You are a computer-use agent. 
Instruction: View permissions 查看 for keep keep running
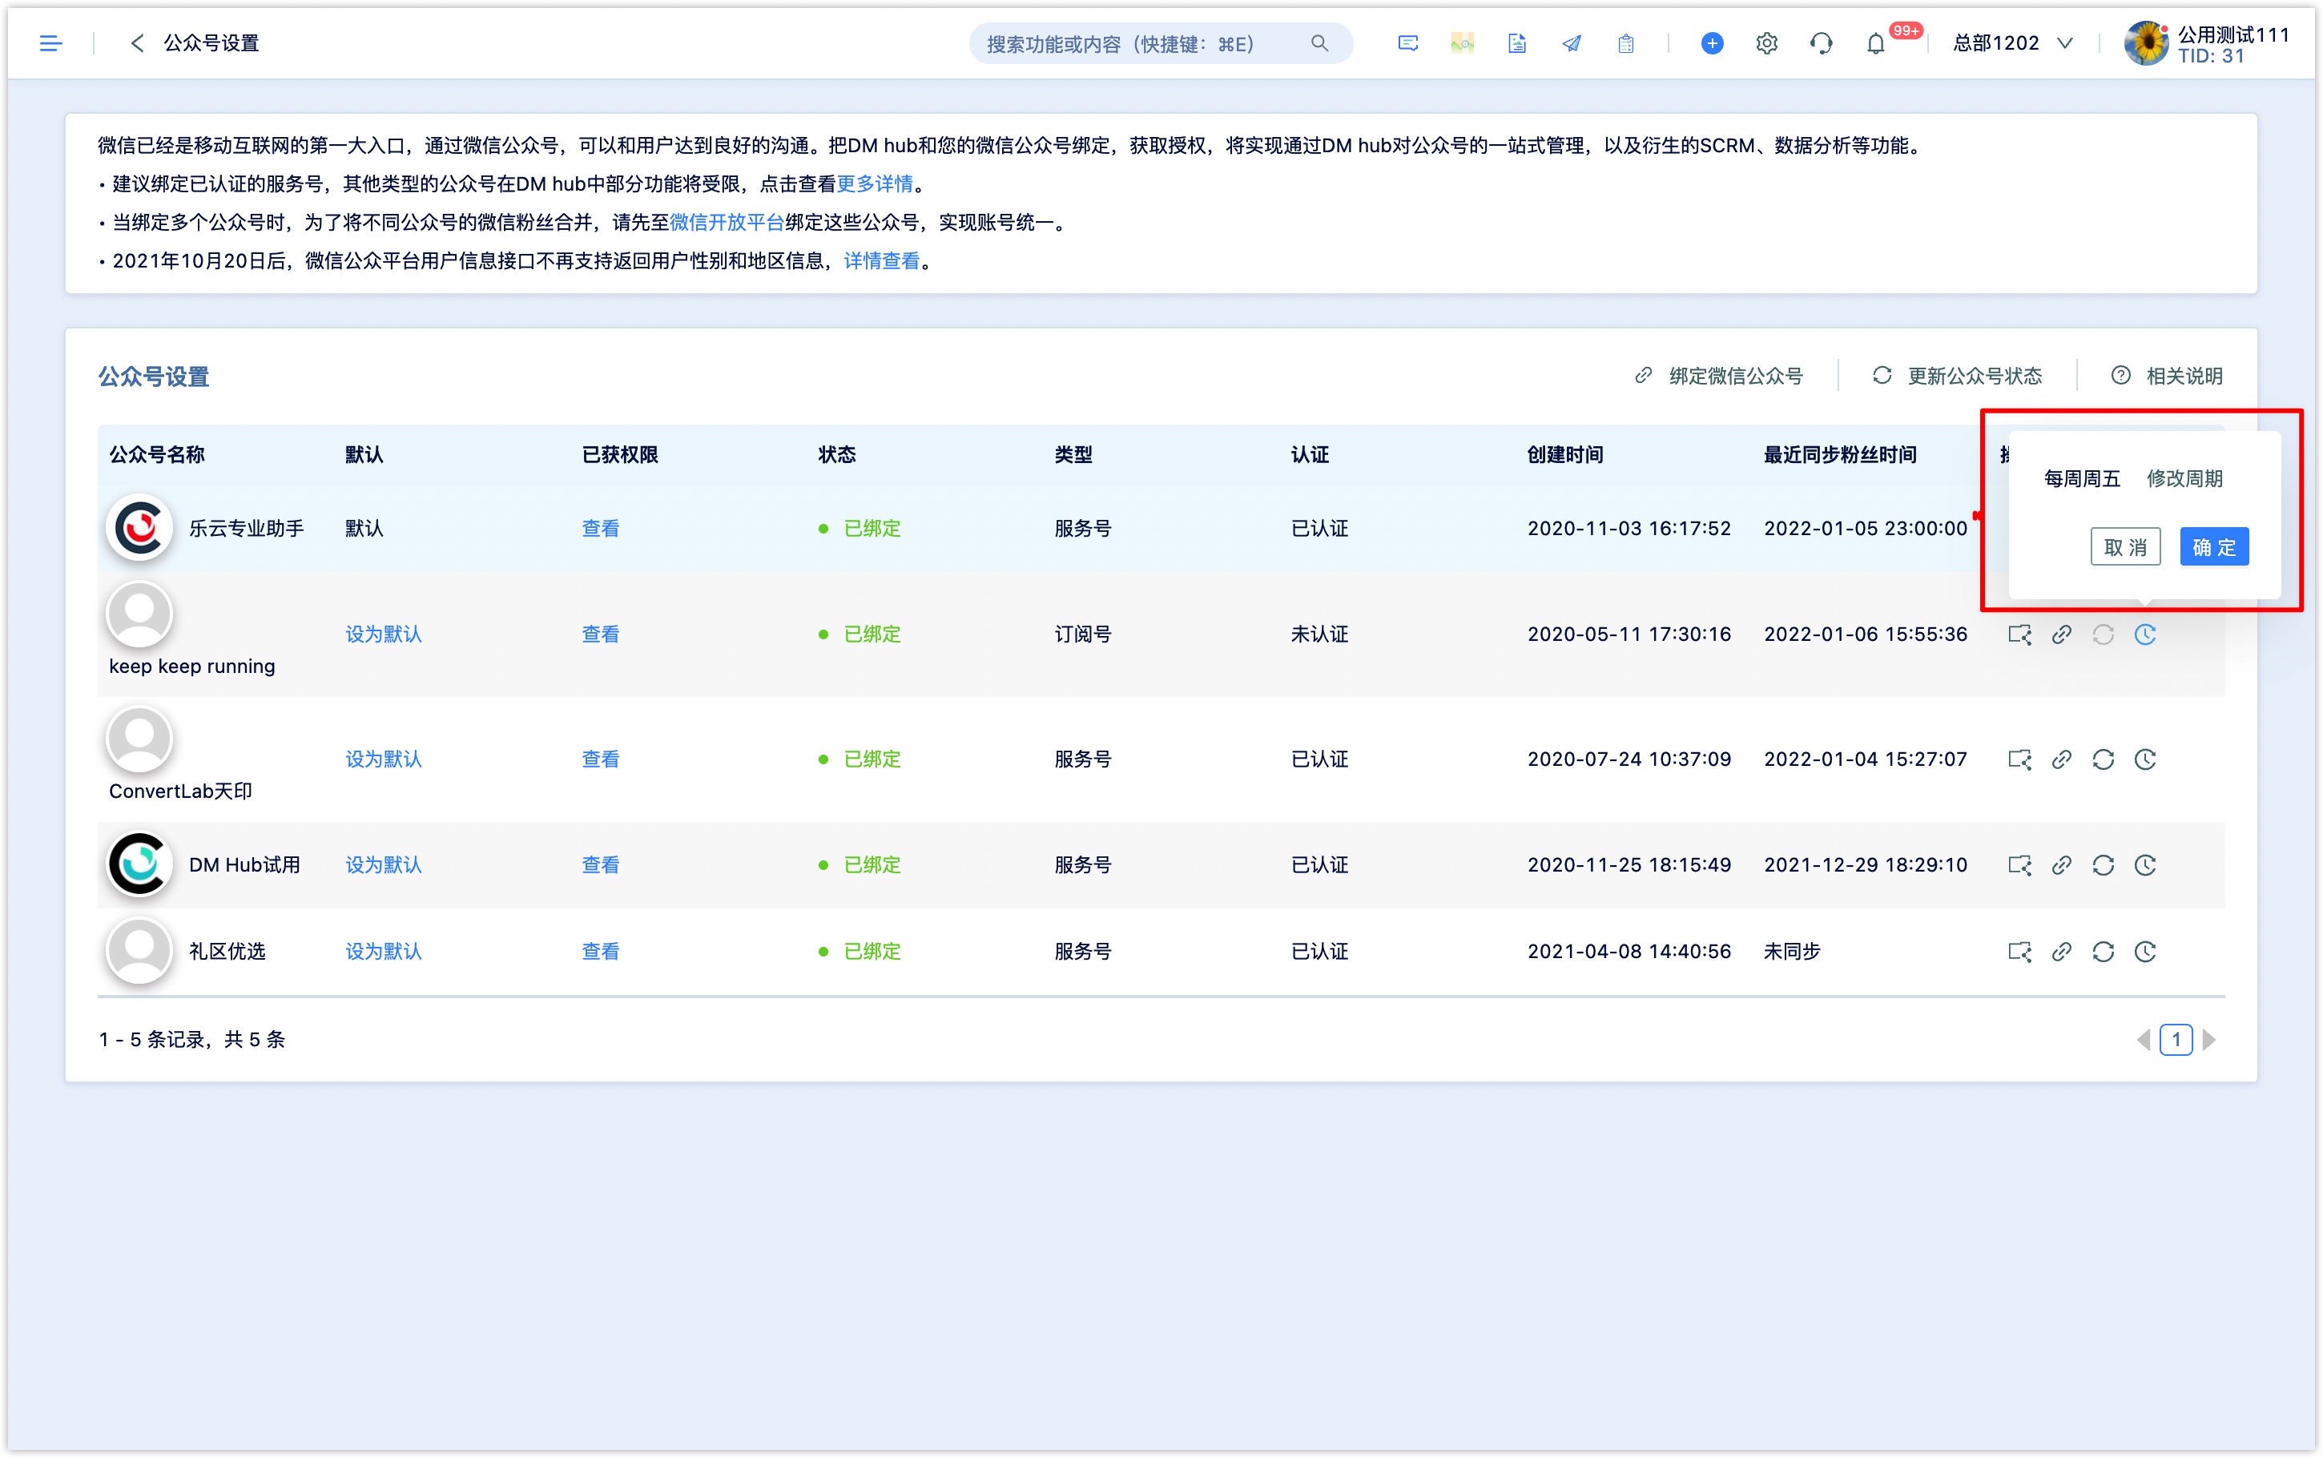pyautogui.click(x=601, y=634)
